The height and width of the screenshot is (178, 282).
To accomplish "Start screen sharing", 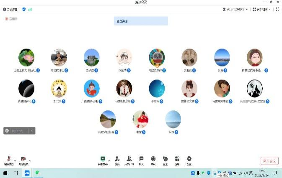I will [103, 159].
